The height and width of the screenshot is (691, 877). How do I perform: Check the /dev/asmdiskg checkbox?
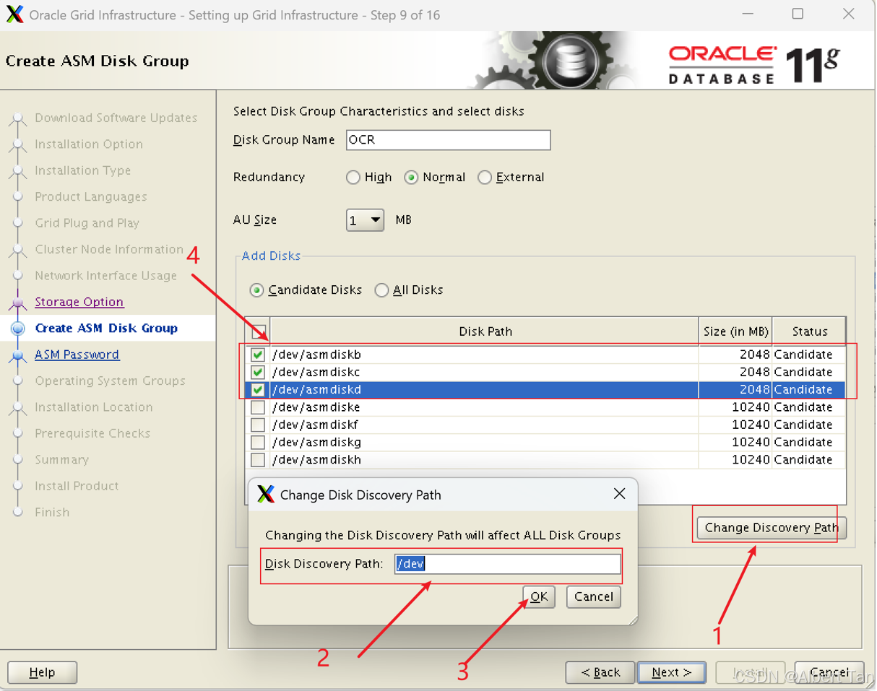[258, 442]
